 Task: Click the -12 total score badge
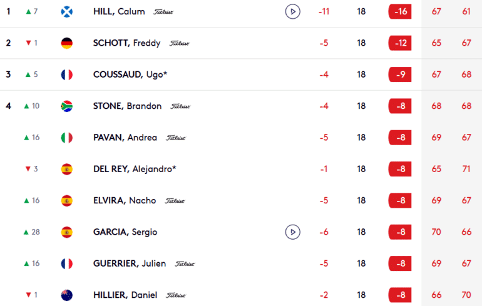[x=399, y=43]
